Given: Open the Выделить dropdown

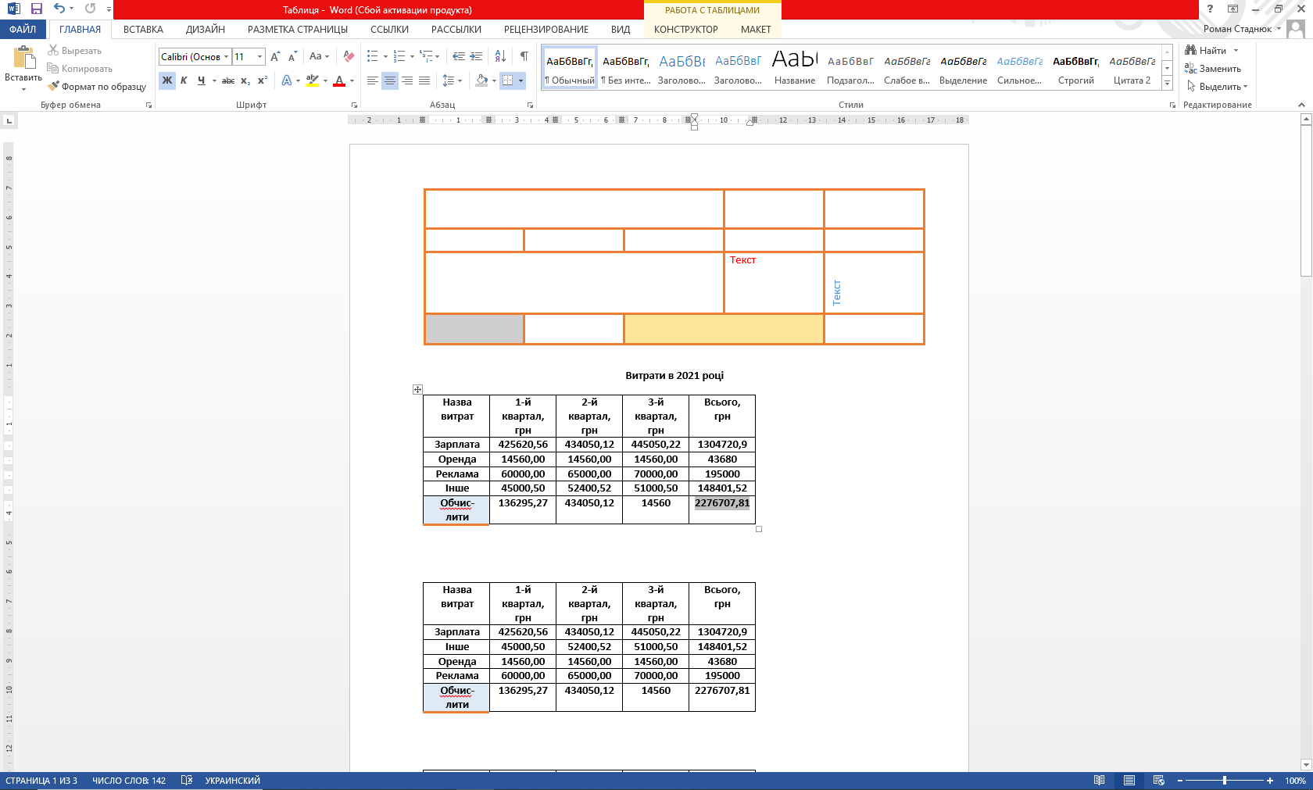Looking at the screenshot, I should pyautogui.click(x=1217, y=87).
